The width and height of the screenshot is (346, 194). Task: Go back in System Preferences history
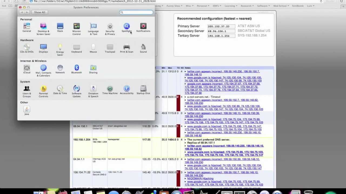pyautogui.click(x=22, y=12)
